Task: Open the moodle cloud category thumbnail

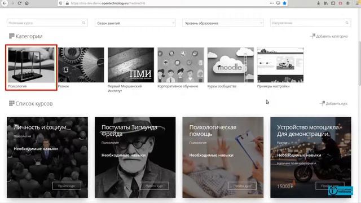Action: coord(231,65)
